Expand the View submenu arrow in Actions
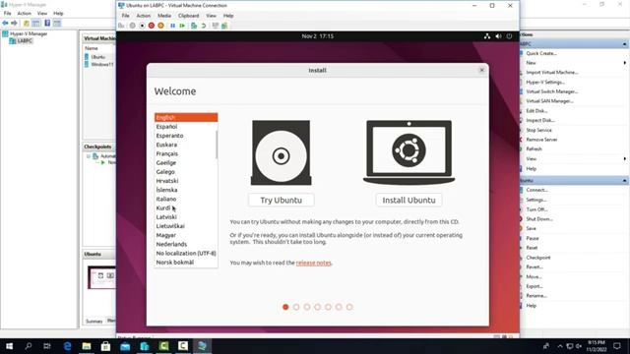 (625, 159)
